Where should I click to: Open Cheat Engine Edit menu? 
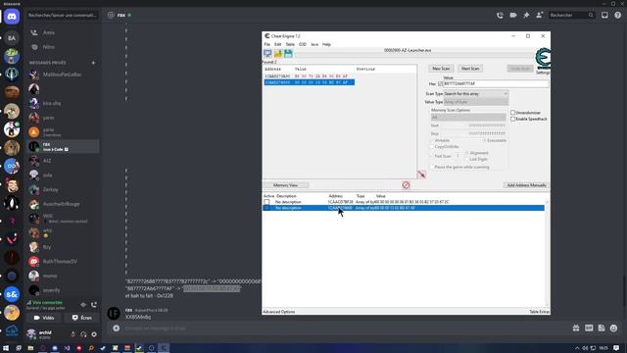[x=277, y=44]
